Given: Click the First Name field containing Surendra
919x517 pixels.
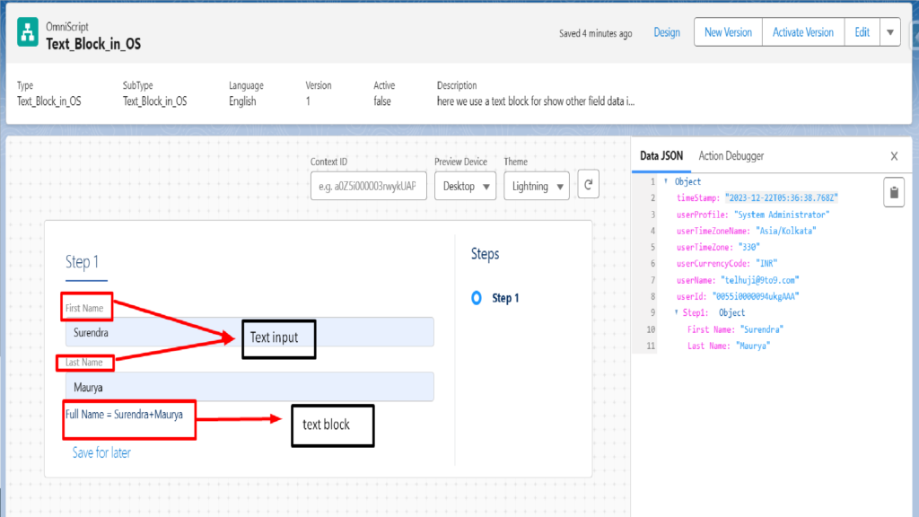Looking at the screenshot, I should click(x=249, y=332).
